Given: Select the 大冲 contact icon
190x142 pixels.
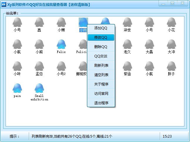Looking at the screenshot, I should (x=171, y=44).
